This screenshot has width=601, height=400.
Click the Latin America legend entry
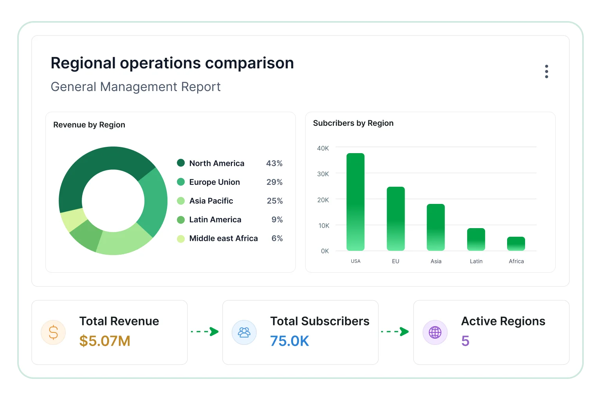pyautogui.click(x=230, y=220)
